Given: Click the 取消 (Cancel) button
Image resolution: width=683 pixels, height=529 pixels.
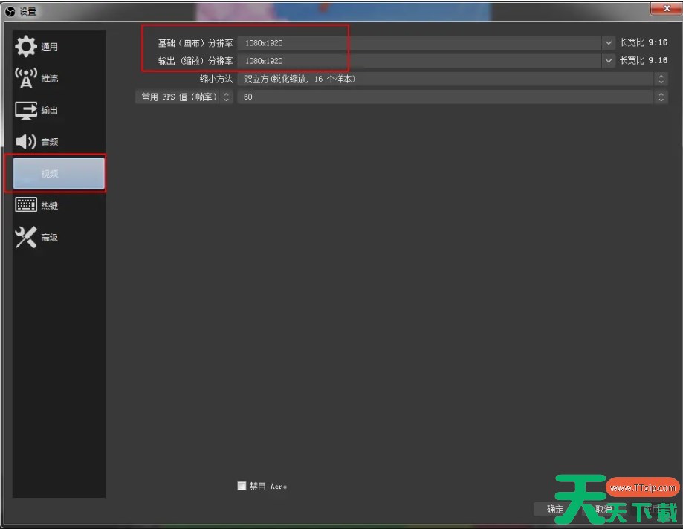Looking at the screenshot, I should point(603,509).
